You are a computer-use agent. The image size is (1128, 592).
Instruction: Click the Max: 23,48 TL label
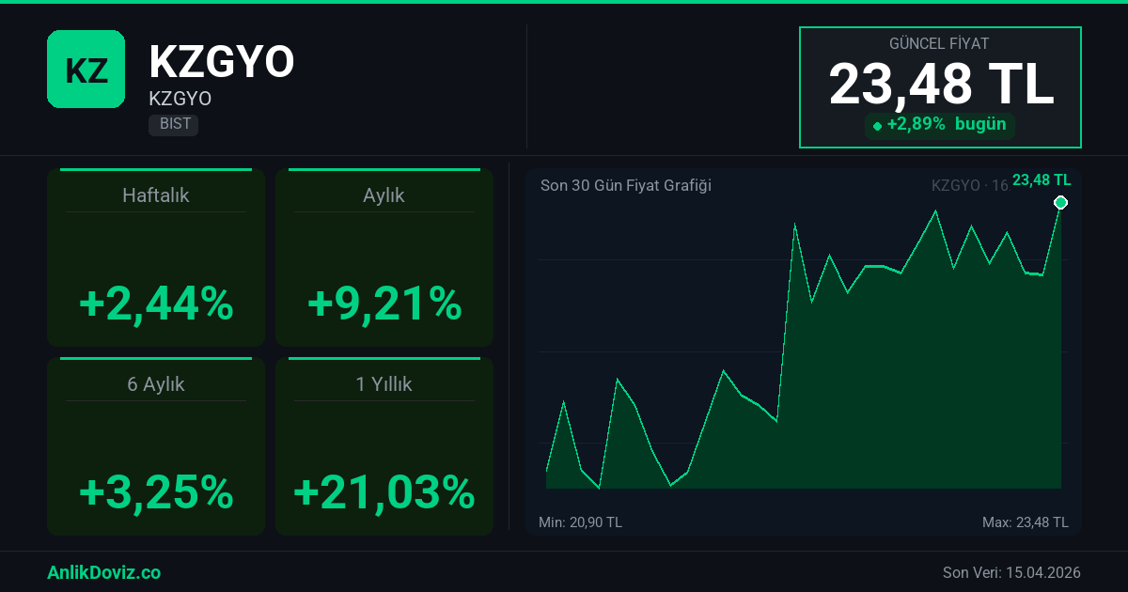tap(1025, 522)
